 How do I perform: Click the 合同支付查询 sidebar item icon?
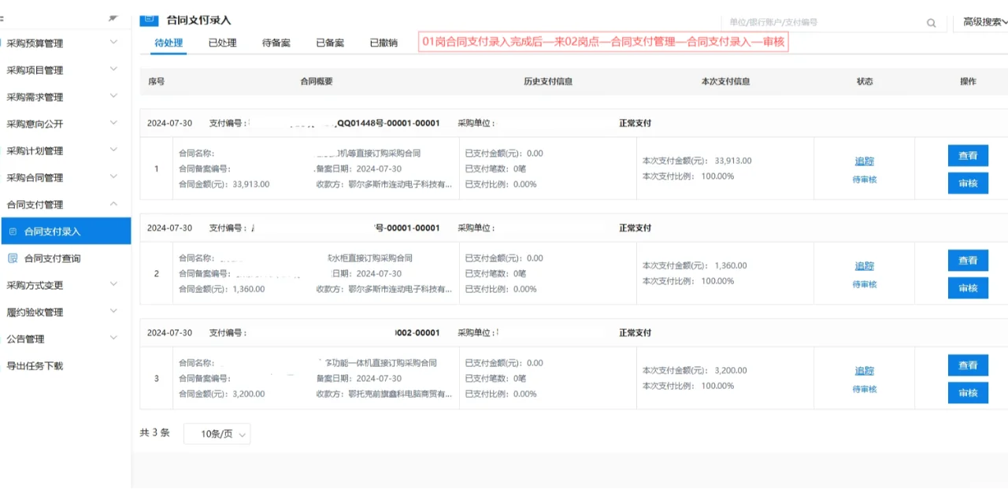(12, 258)
